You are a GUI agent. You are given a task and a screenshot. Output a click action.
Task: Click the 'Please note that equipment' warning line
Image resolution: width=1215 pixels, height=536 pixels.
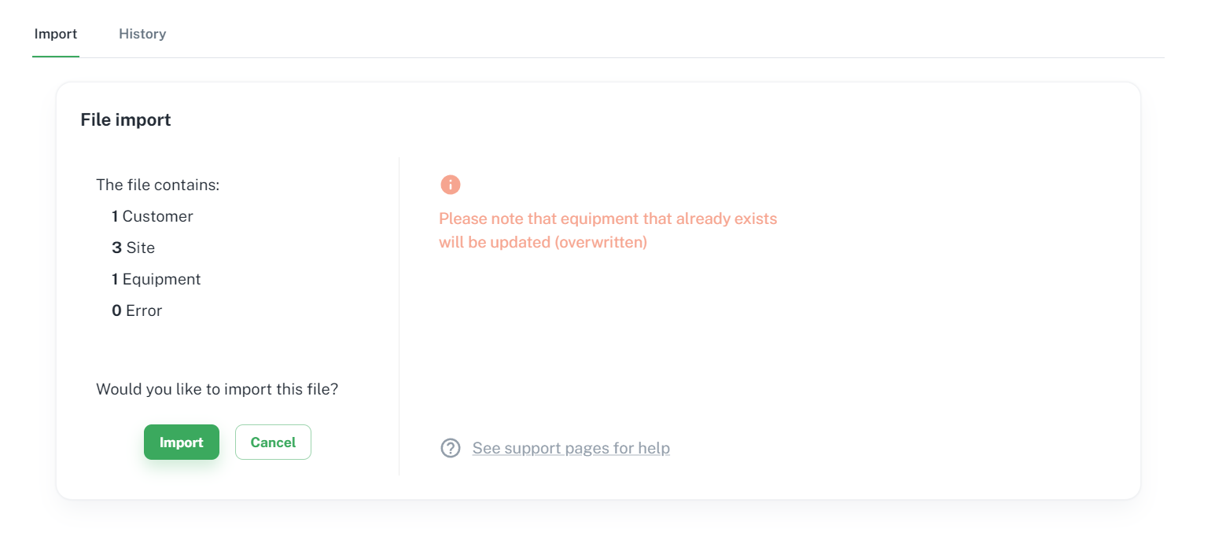click(608, 218)
